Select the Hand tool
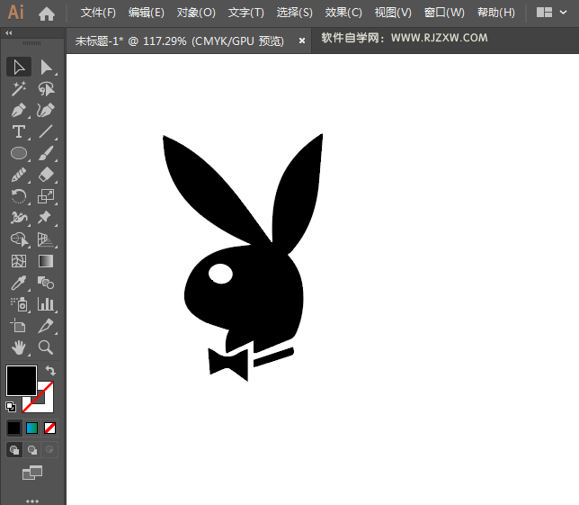This screenshot has width=579, height=505. click(x=19, y=347)
